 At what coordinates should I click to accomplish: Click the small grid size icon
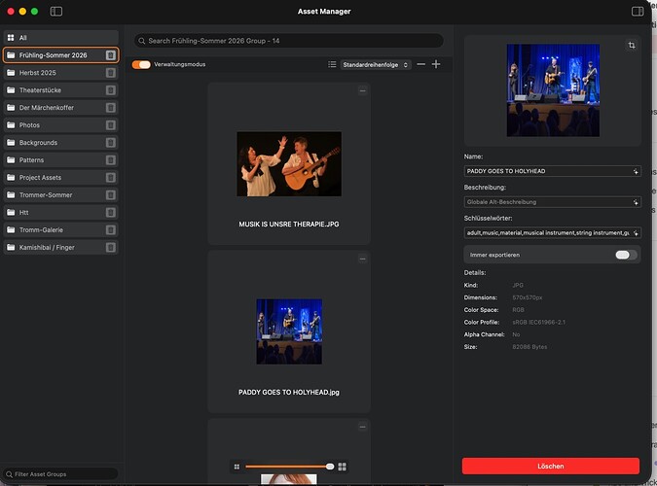237,467
